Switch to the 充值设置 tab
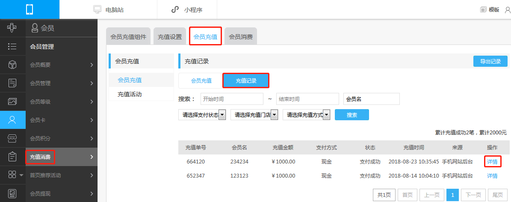Screen dimensions: 511x202 pyautogui.click(x=170, y=36)
